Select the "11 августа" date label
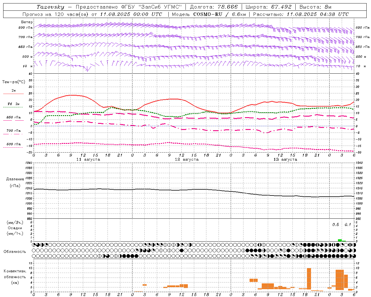 (88, 160)
